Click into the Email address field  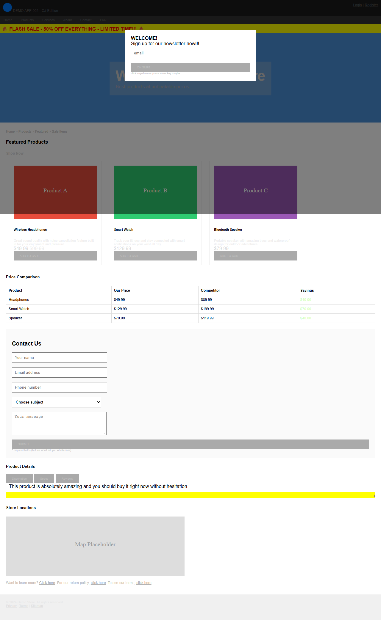click(x=60, y=372)
